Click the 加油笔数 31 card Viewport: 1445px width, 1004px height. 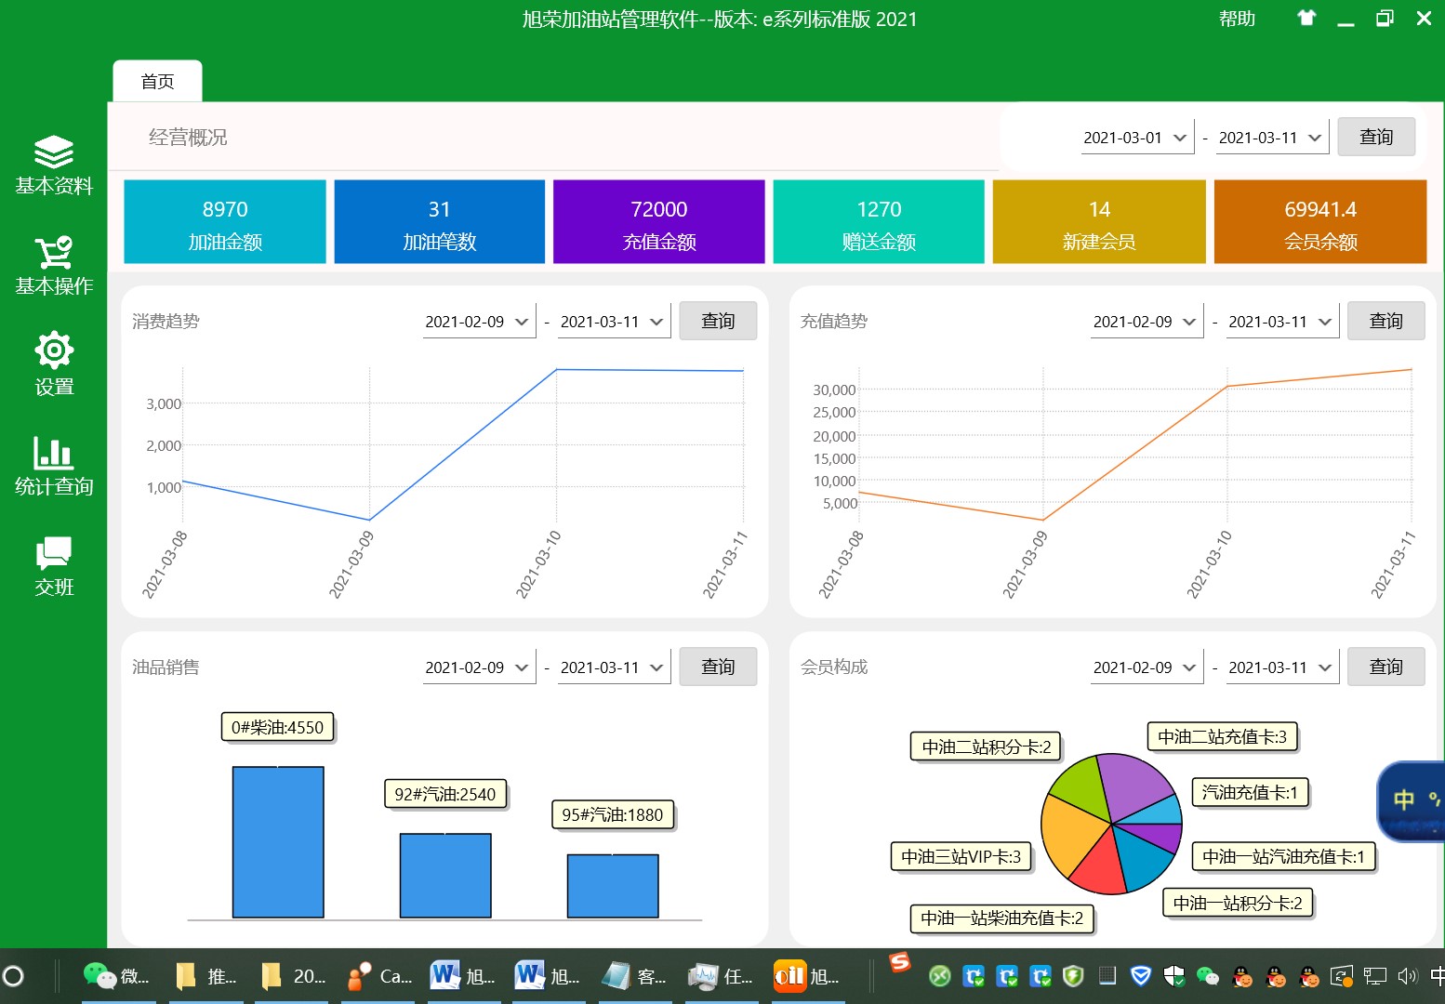coord(439,222)
